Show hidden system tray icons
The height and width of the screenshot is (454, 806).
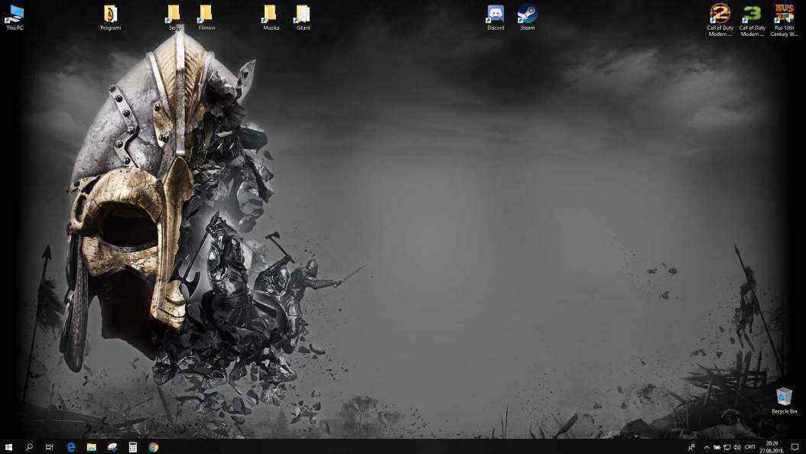pyautogui.click(x=707, y=447)
